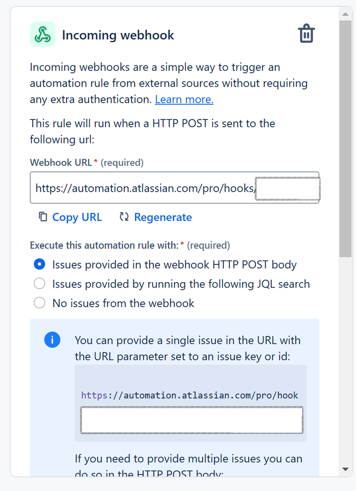Viewport: 356px width, 491px height.
Task: Click the scrollbar down arrow
Action: (x=345, y=469)
